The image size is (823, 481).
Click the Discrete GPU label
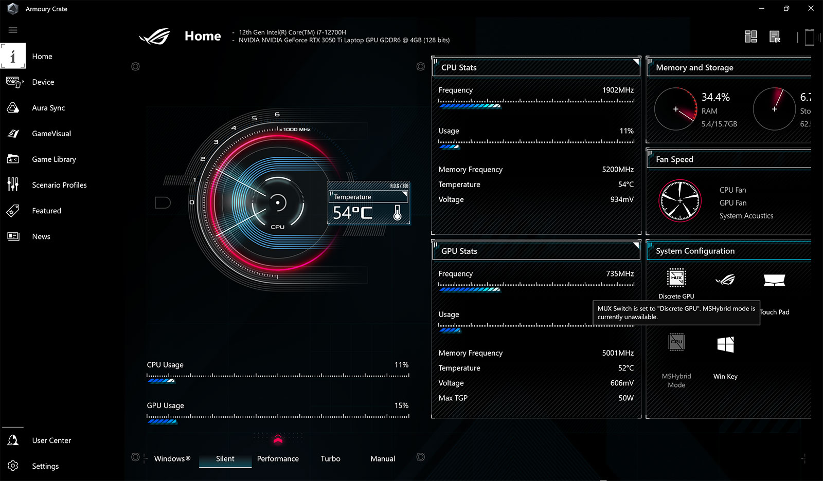pos(676,296)
